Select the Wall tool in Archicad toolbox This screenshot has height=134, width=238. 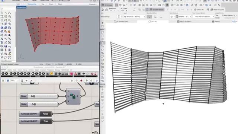point(103,32)
